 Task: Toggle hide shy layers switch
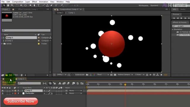[60, 83]
